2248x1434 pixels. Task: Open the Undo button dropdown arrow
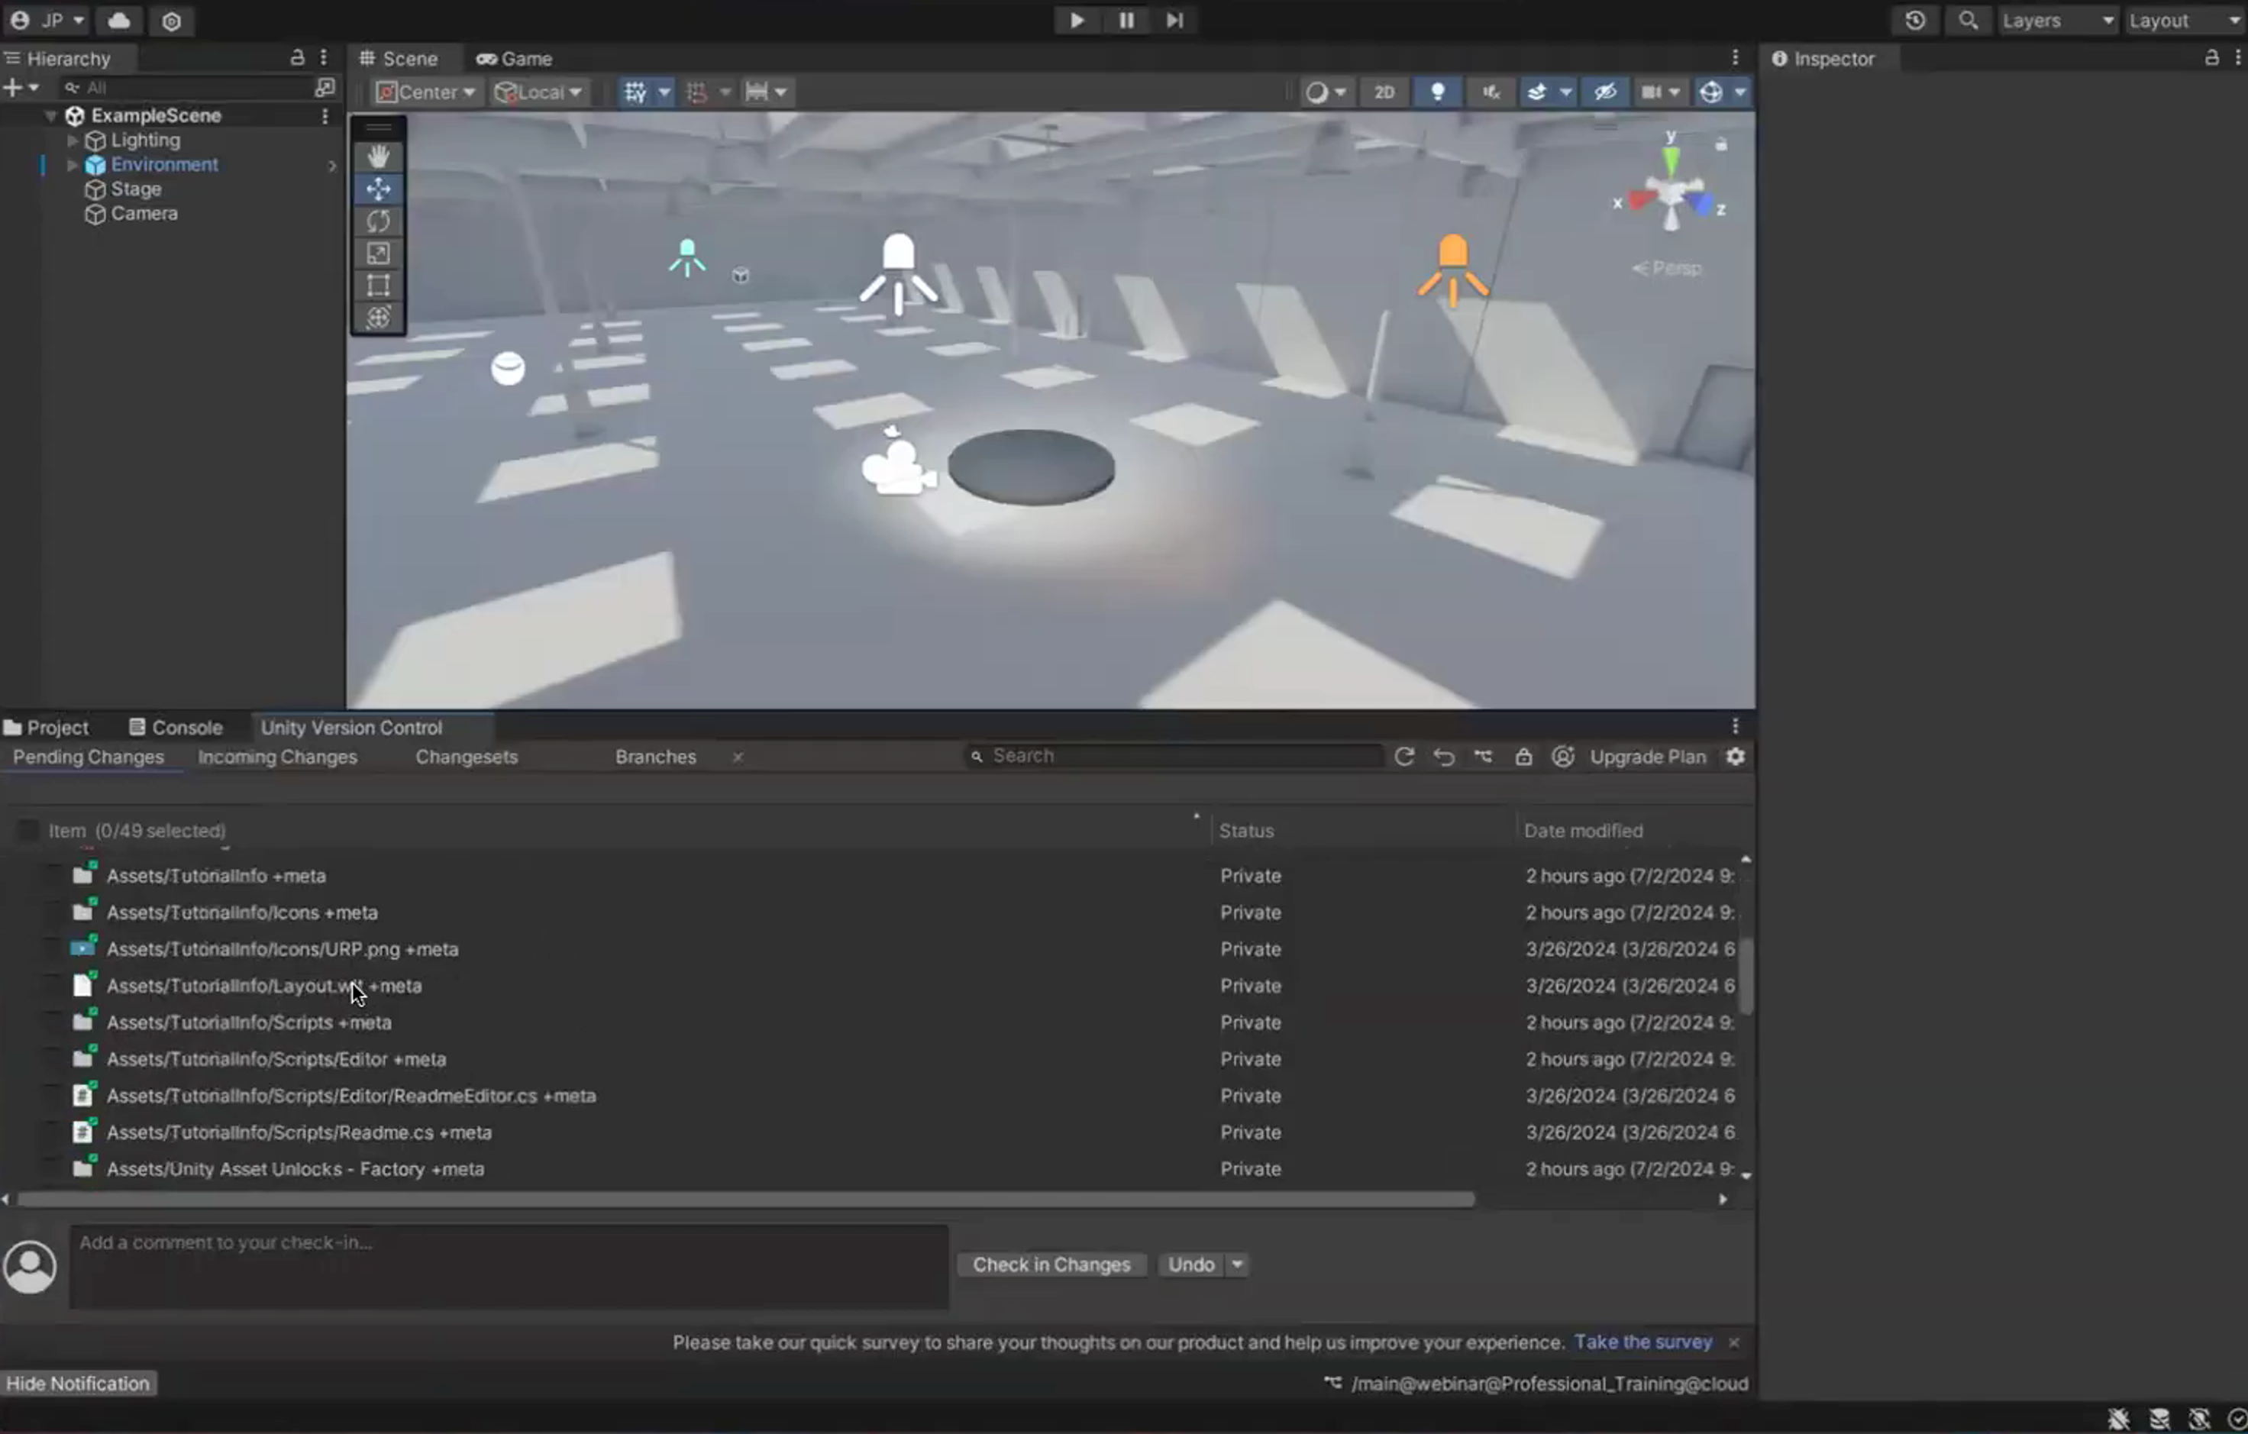coord(1237,1264)
